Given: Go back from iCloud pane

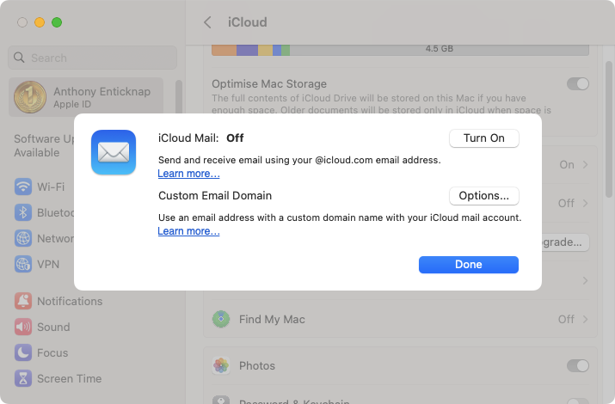Looking at the screenshot, I should click(x=207, y=22).
